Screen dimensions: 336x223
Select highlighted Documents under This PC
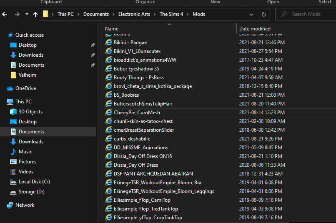tap(32, 132)
